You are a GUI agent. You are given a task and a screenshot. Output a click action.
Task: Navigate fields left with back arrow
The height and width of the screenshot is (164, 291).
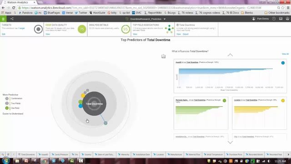coord(14,154)
